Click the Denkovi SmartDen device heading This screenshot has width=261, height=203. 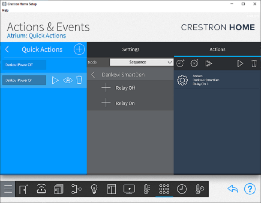pos(123,75)
